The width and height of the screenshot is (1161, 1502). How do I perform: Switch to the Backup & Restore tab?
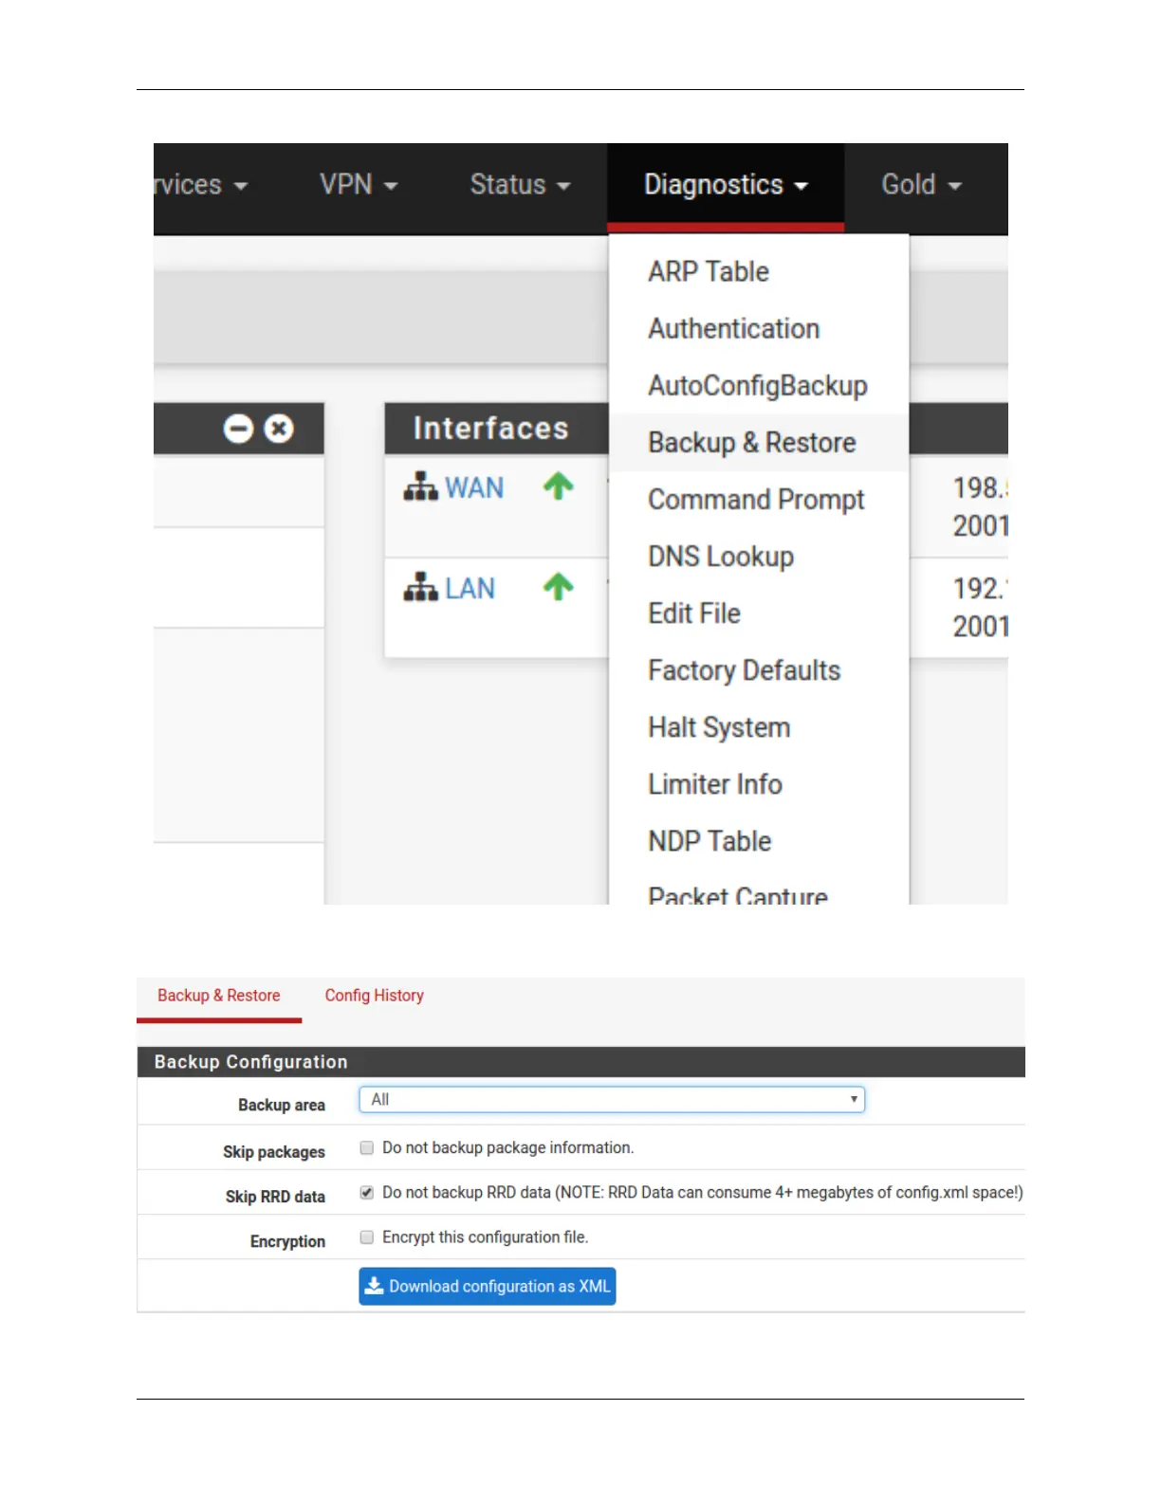point(219,996)
